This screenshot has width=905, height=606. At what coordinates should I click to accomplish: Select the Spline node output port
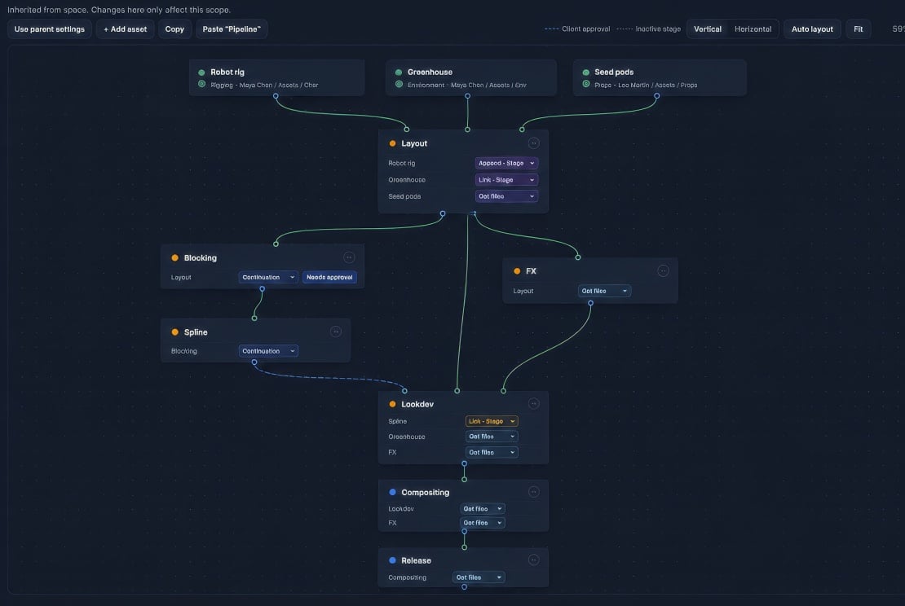[x=254, y=362]
